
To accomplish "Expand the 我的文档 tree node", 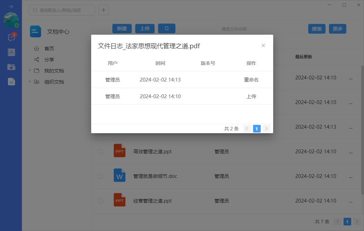I will click(x=30, y=71).
